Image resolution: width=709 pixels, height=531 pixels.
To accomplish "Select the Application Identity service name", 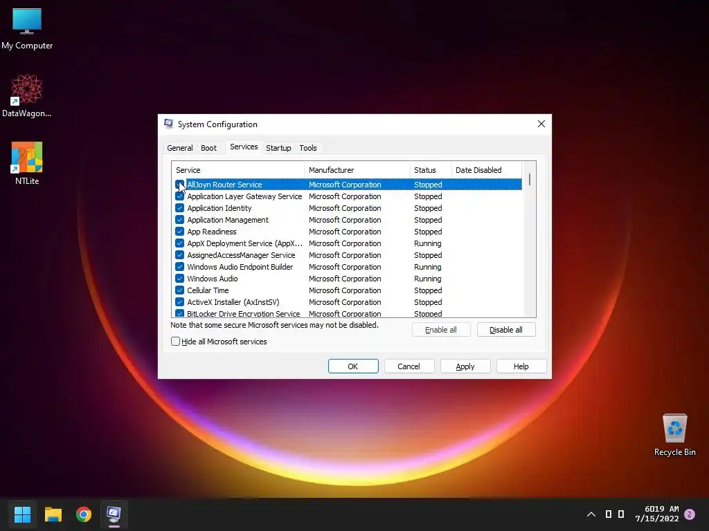I will point(219,208).
